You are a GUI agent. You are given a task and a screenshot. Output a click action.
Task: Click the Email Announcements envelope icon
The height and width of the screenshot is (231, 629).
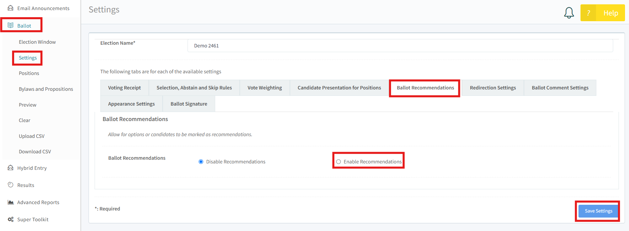tap(10, 8)
